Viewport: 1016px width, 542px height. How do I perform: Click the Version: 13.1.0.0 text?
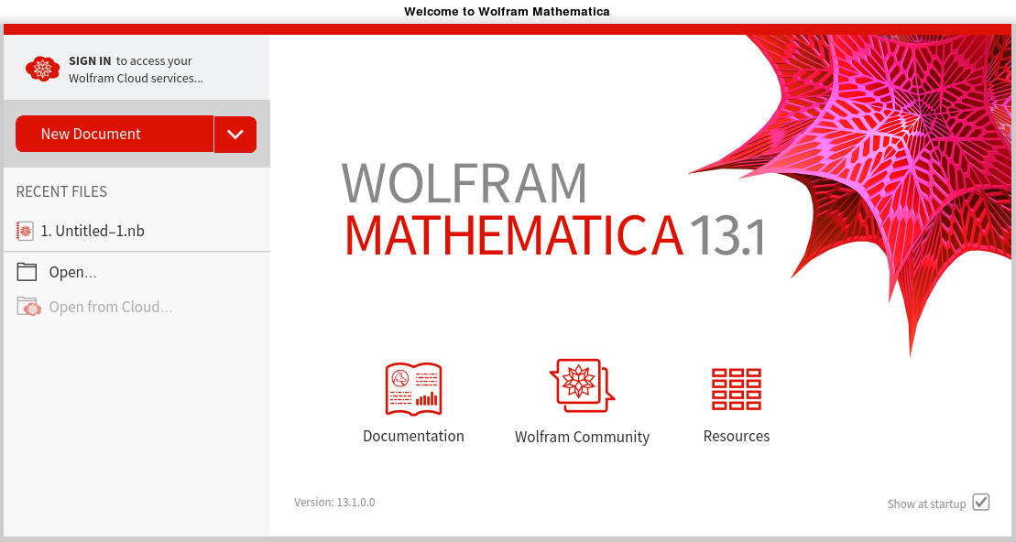click(334, 503)
